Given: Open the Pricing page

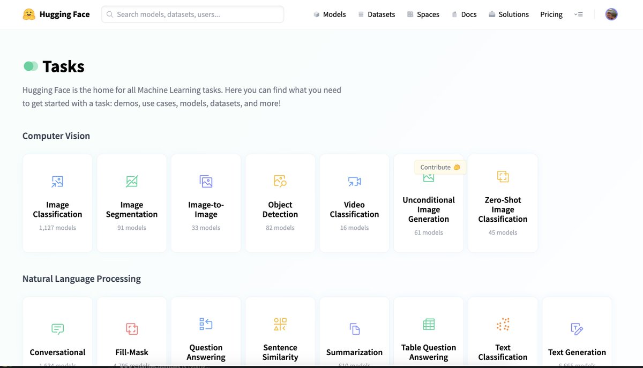Looking at the screenshot, I should (x=551, y=14).
